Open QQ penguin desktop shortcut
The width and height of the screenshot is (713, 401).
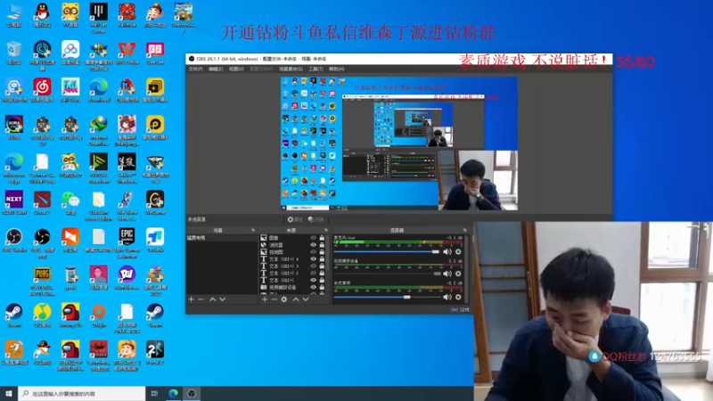click(x=42, y=15)
